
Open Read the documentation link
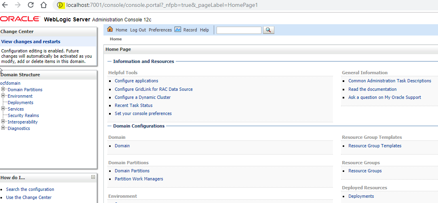tap(373, 89)
